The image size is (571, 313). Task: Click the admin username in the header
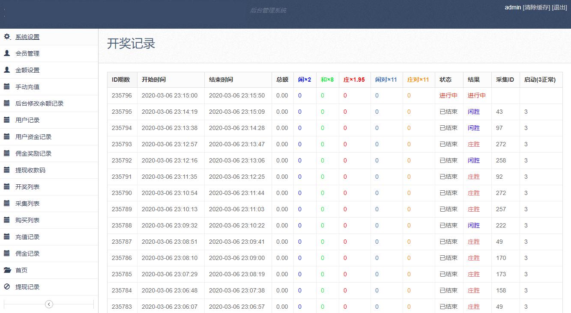click(x=513, y=7)
